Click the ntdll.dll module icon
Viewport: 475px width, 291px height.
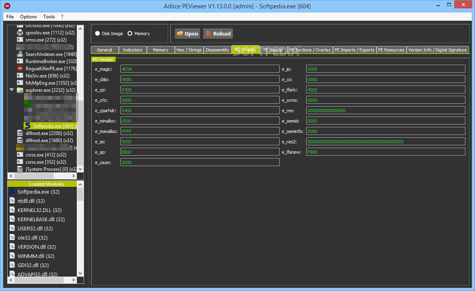point(12,201)
